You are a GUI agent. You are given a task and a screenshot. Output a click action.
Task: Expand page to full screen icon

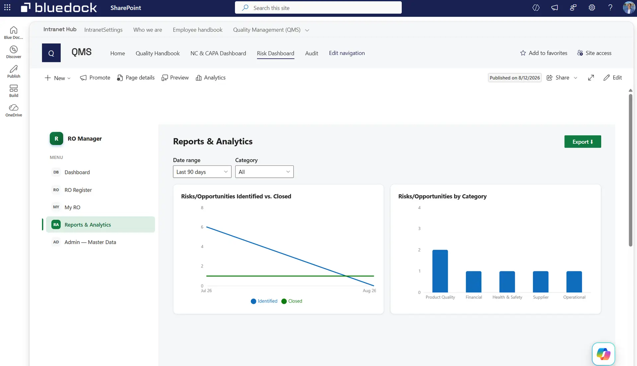591,77
